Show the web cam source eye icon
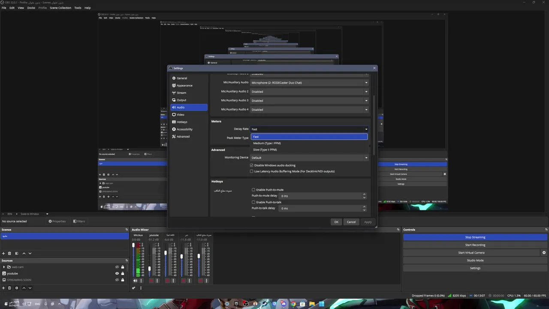 (x=117, y=267)
